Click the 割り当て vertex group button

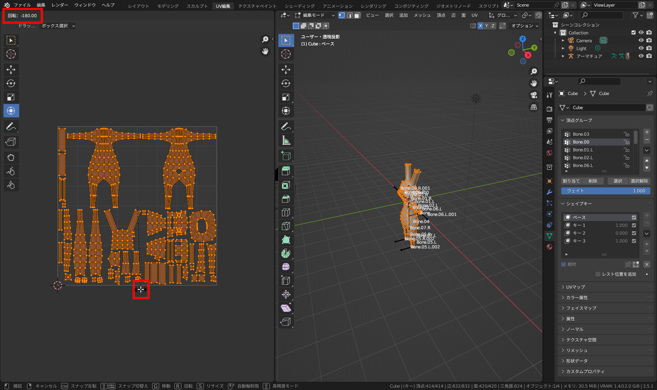coord(571,181)
